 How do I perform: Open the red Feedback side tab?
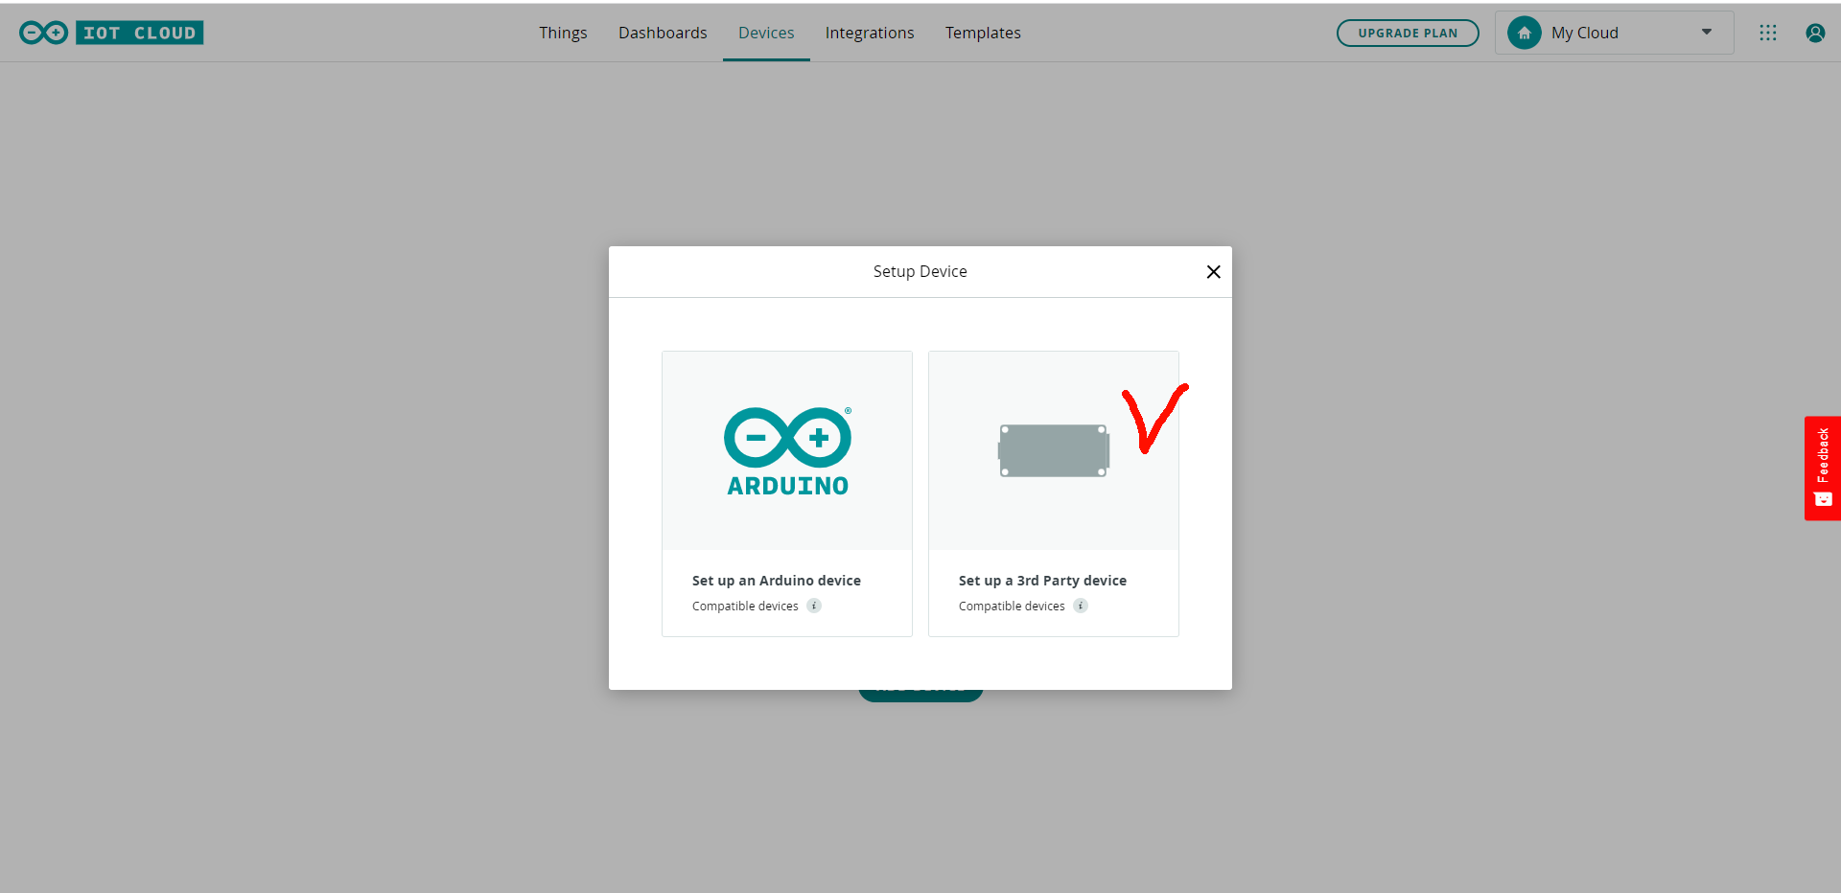point(1823,469)
